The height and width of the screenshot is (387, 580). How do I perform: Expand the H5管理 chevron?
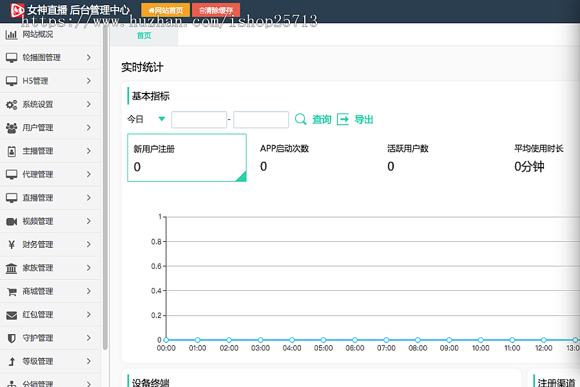(x=89, y=81)
